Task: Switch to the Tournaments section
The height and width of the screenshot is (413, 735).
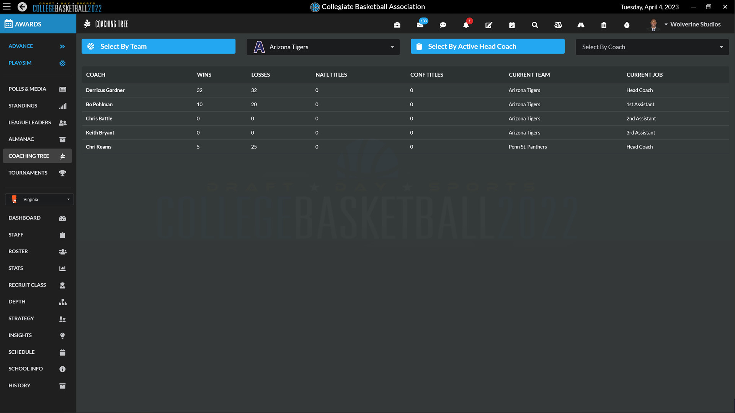Action: point(37,172)
